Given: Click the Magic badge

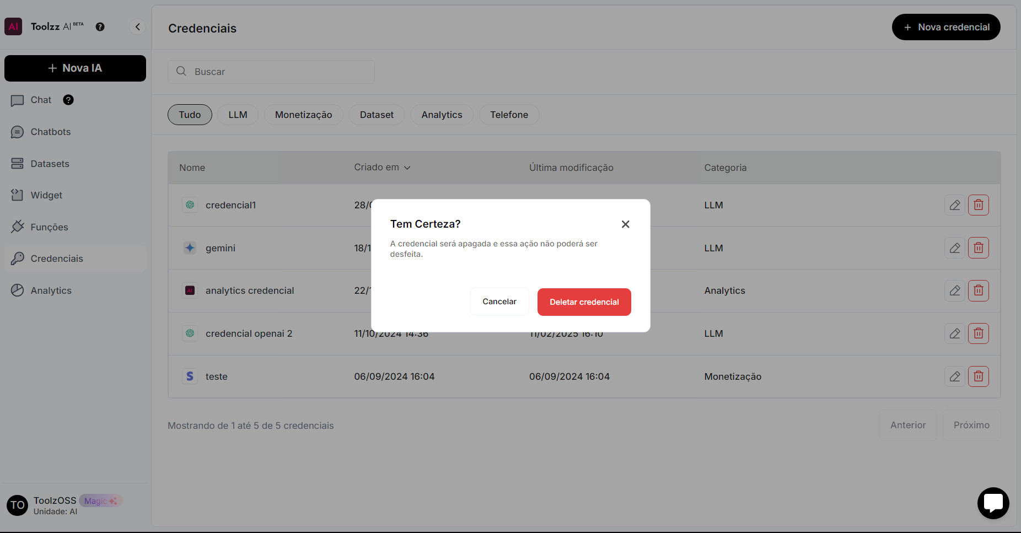Looking at the screenshot, I should (x=100, y=500).
